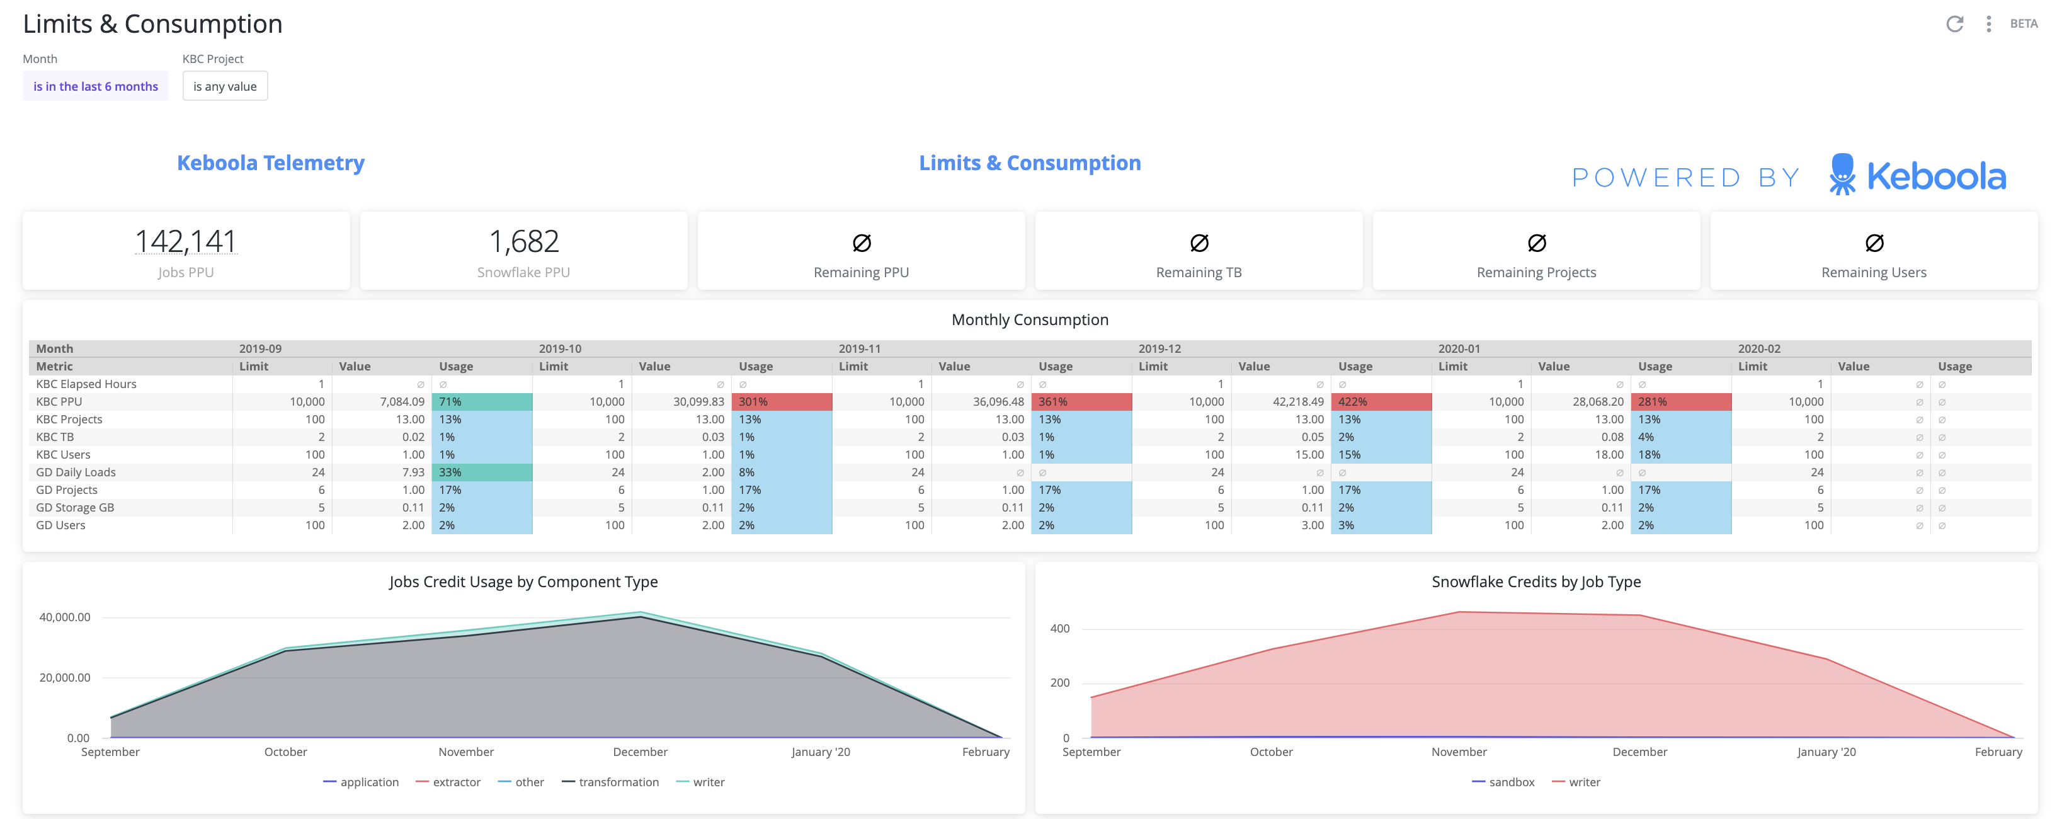Screen dimensions: 2057x819
Task: Open the three-dot dashboard actions menu
Action: click(x=1988, y=24)
